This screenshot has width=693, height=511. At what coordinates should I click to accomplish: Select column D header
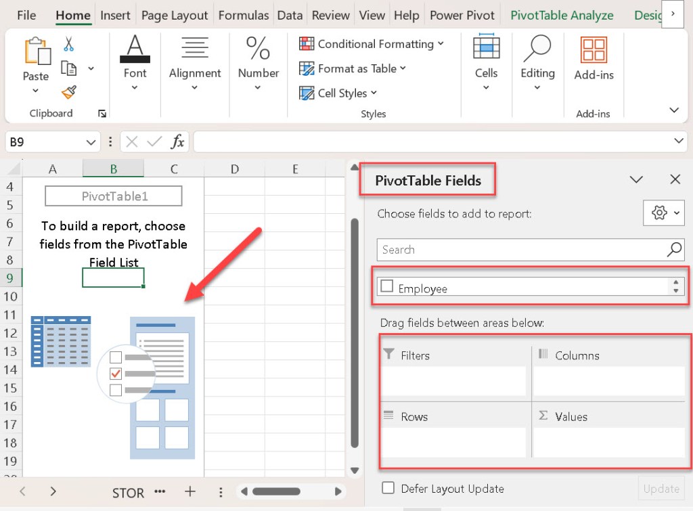click(235, 169)
